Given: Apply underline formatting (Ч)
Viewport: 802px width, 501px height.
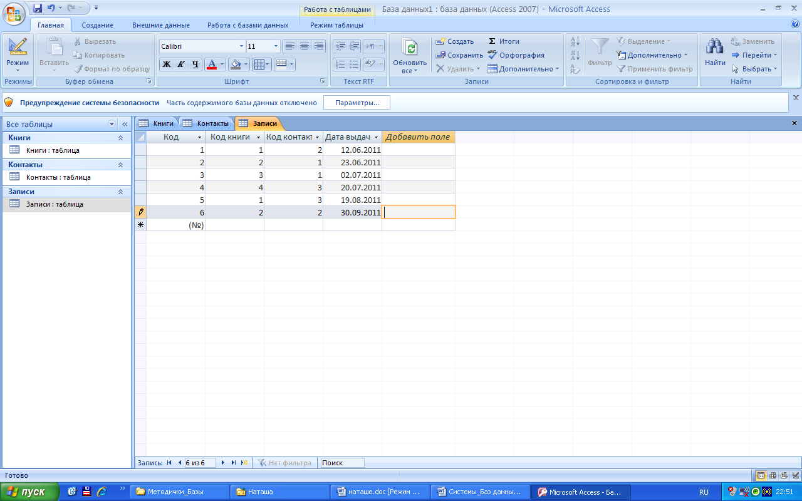Looking at the screenshot, I should (195, 64).
